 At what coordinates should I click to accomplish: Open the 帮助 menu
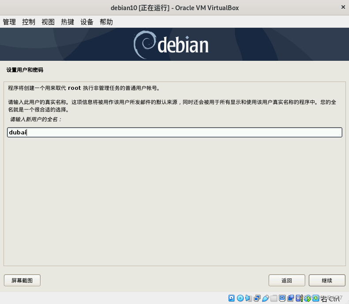click(106, 22)
